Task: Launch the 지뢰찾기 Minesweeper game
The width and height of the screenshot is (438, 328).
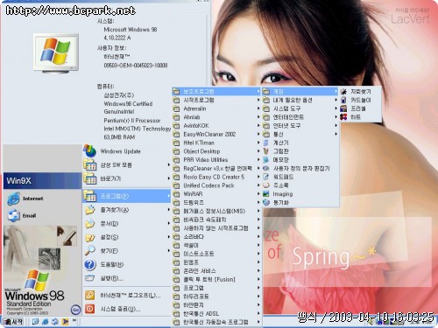Action: (360, 92)
